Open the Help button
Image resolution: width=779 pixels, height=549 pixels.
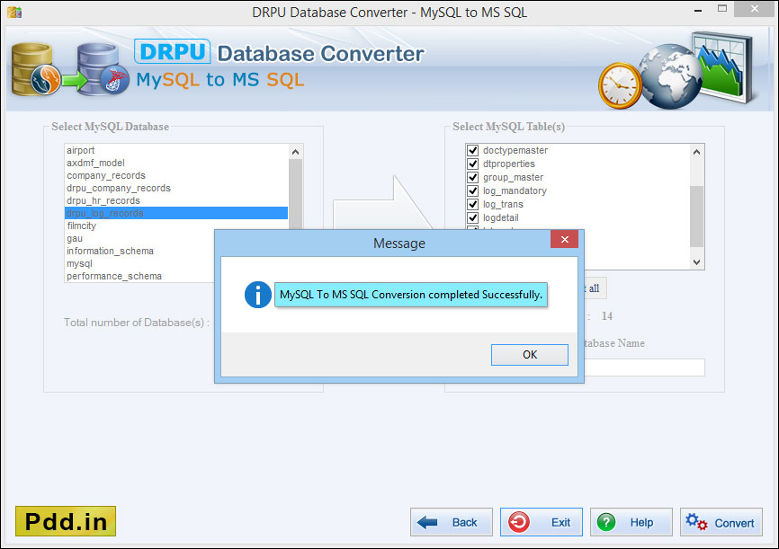pos(631,522)
